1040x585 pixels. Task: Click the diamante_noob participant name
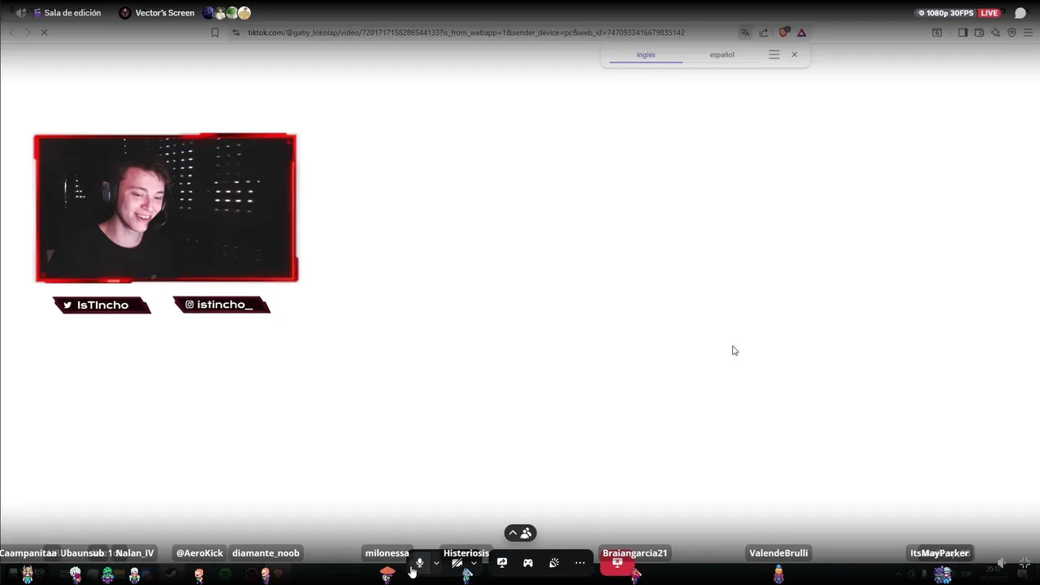click(266, 553)
